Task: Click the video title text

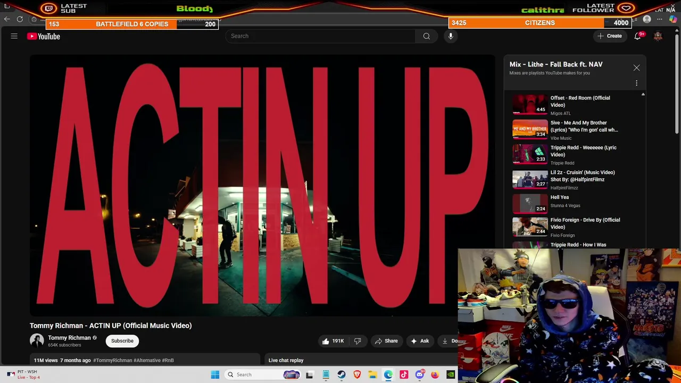Action: pyautogui.click(x=111, y=326)
